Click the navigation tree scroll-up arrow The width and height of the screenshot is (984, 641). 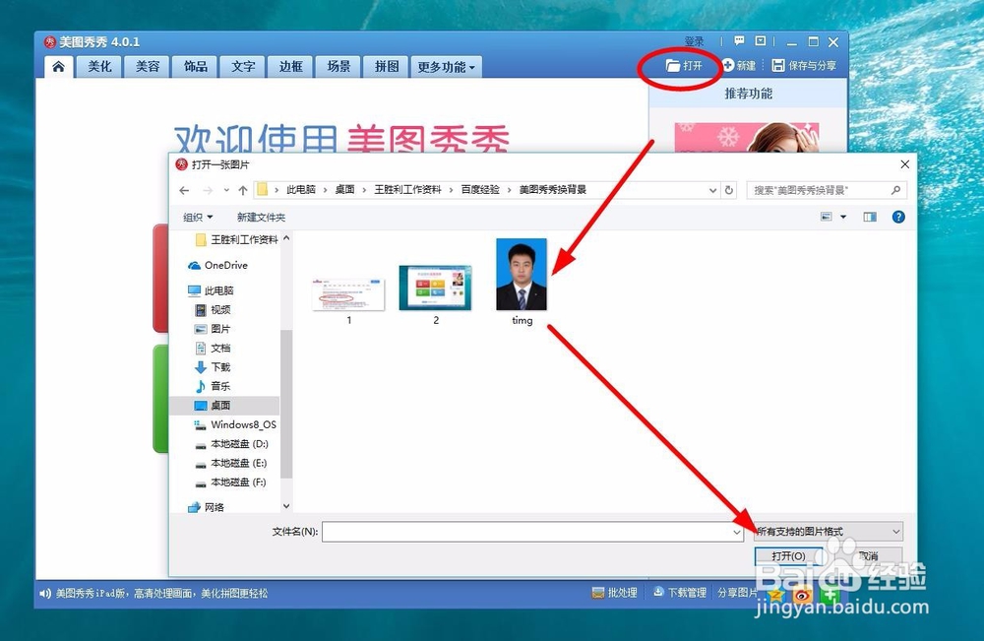tap(286, 238)
